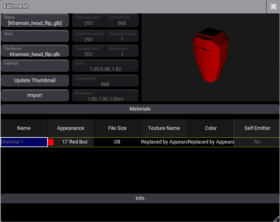This screenshot has height=222, width=280.
Task: Select the FilePath field
Action: pos(35,66)
